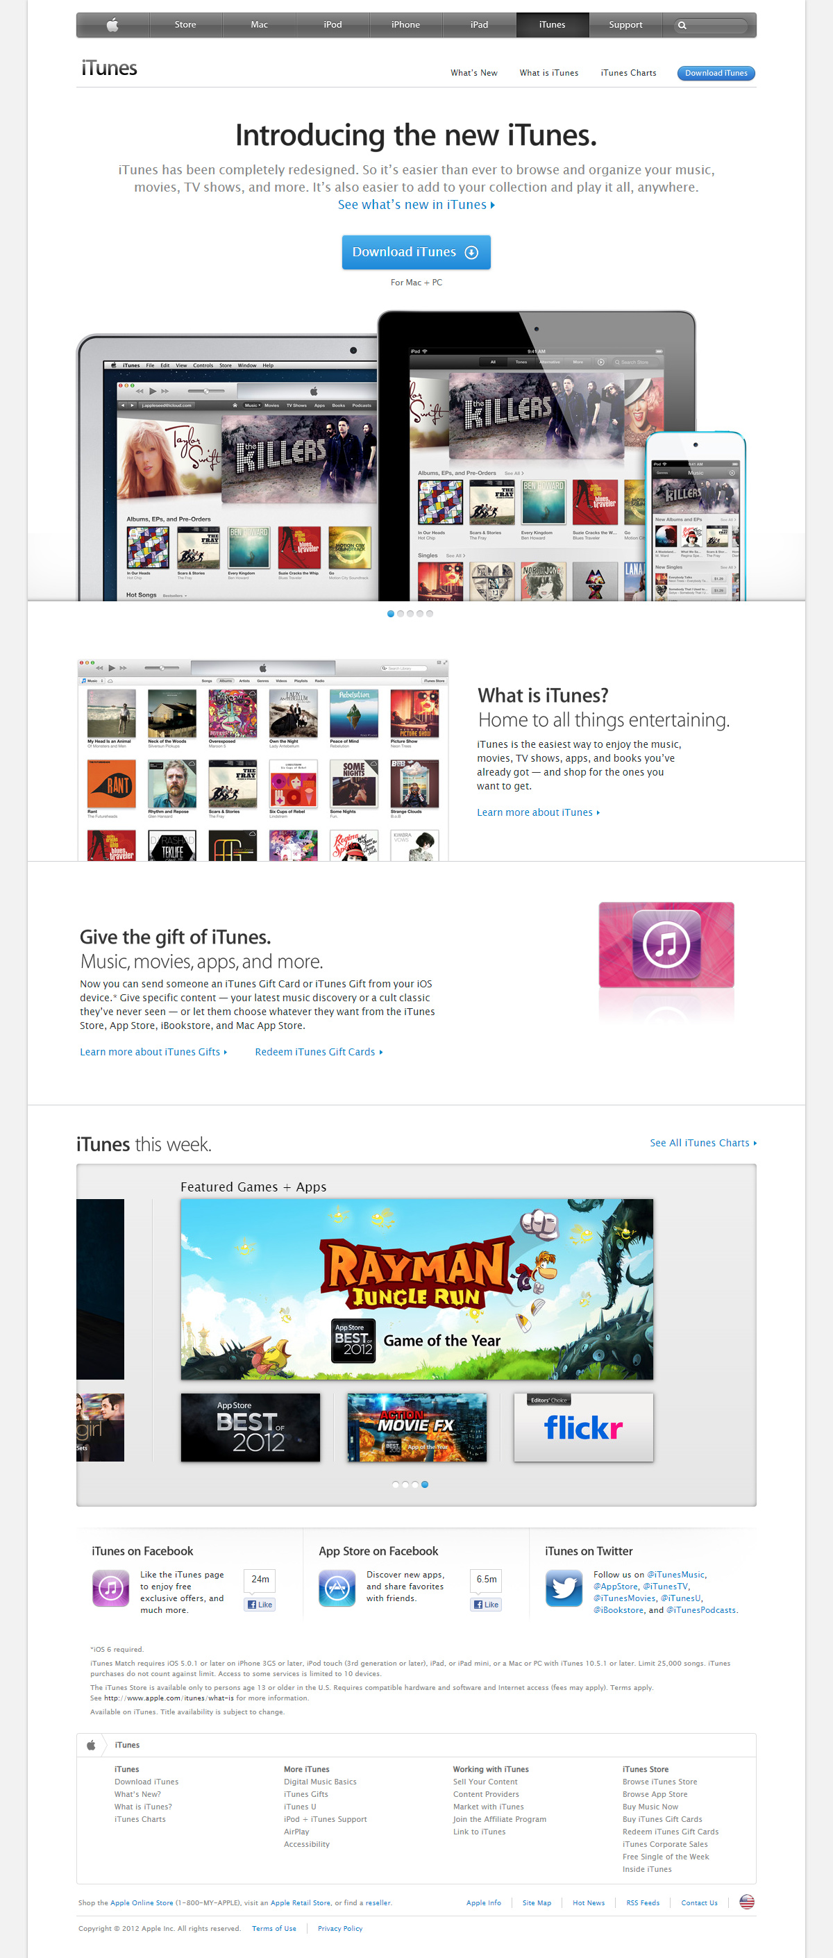833x1958 pixels.
Task: Open the RSS Feeds footer link
Action: click(643, 1902)
